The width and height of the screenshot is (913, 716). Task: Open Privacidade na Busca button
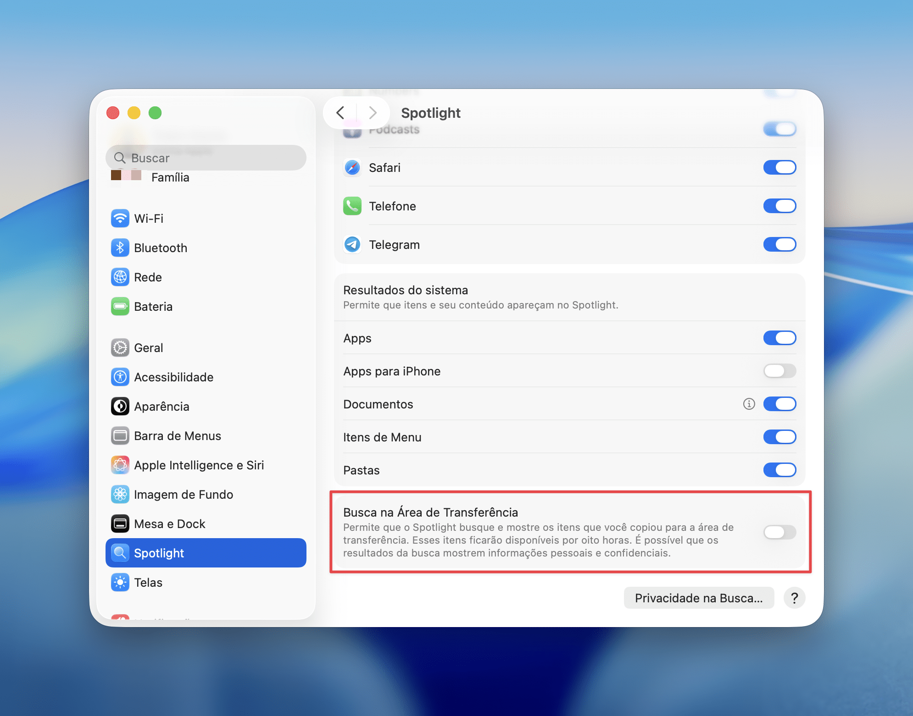(x=699, y=598)
